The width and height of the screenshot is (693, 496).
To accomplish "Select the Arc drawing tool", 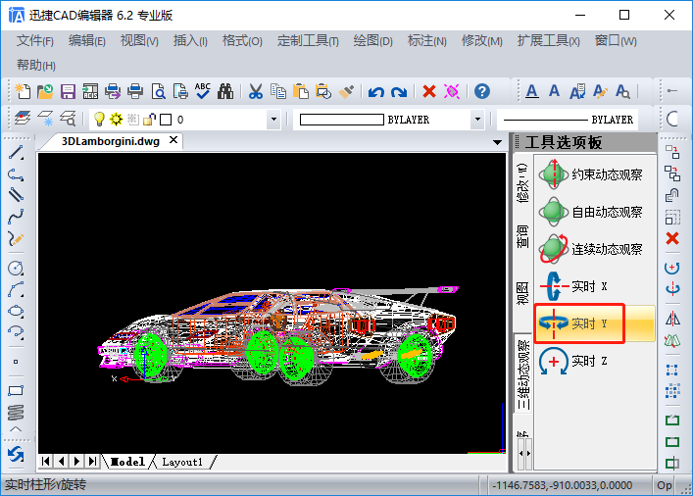I will [16, 289].
